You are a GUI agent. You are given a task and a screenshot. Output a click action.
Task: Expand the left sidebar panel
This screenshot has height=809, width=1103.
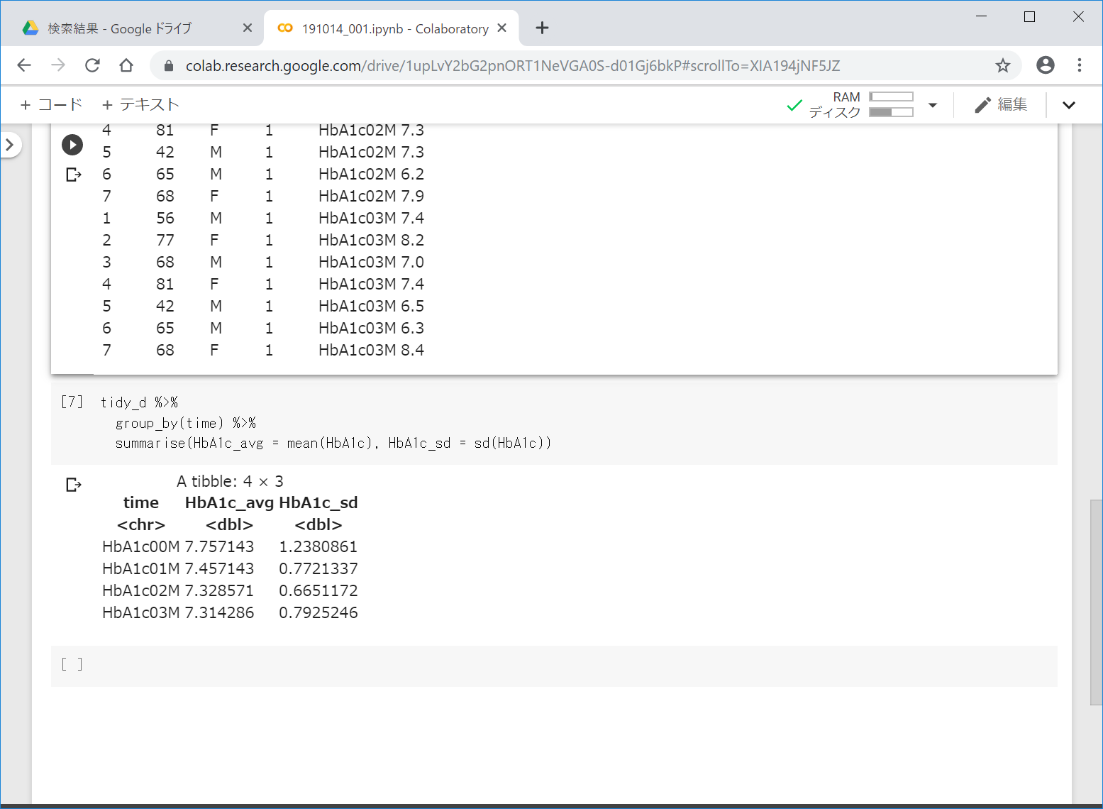(10, 145)
